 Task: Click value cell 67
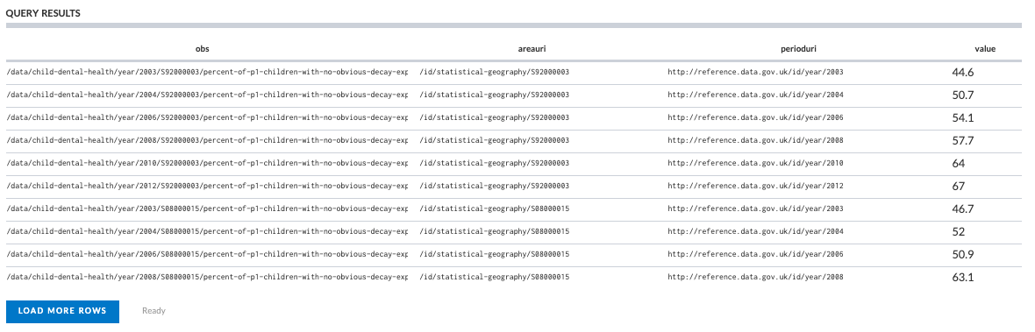959,187
